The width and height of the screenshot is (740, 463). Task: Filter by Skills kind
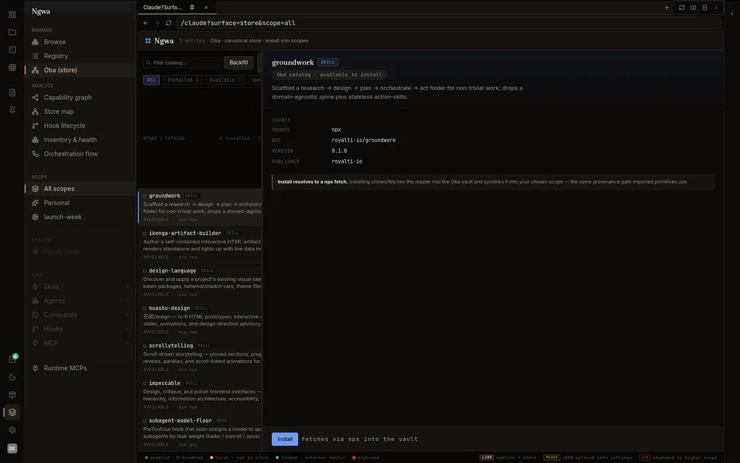tap(80, 287)
